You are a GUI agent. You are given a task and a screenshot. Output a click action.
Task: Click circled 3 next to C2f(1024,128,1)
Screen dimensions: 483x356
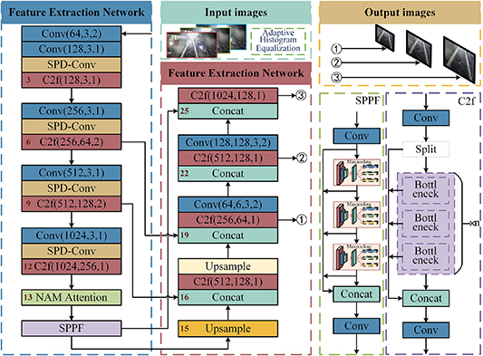point(301,95)
